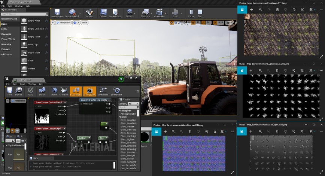Click Clean Up in material editor toolbar

64,91
